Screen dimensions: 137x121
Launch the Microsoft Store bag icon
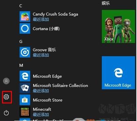[x=25, y=100]
